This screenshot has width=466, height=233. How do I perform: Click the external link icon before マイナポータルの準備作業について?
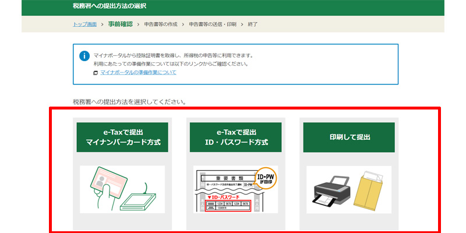point(96,73)
